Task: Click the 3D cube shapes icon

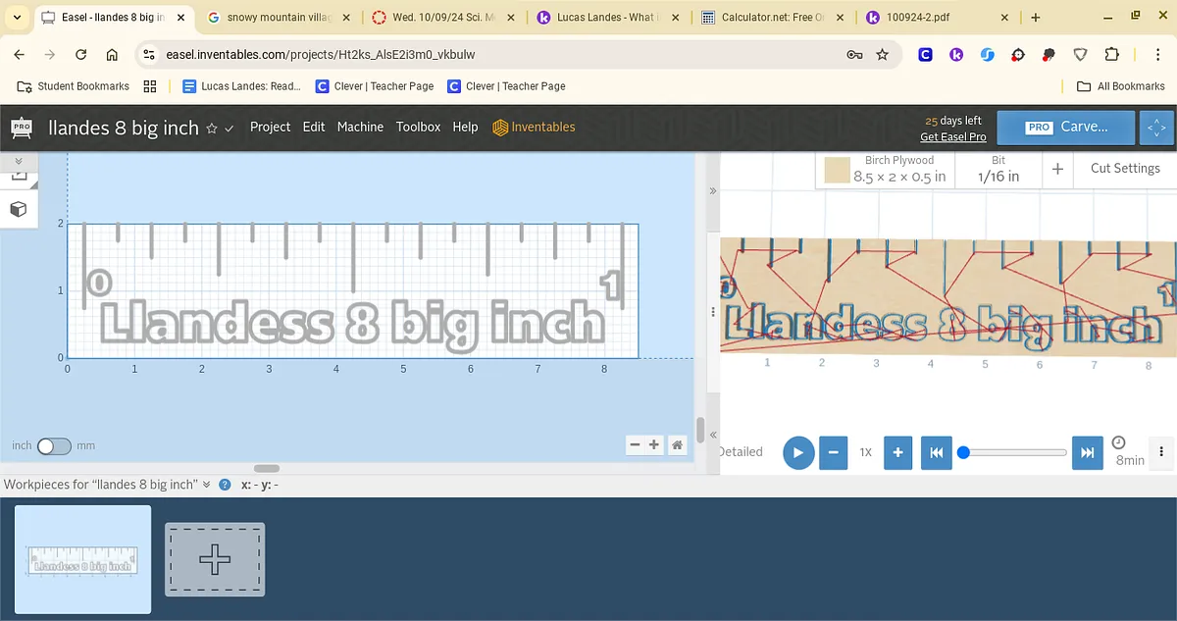Action: click(x=18, y=209)
